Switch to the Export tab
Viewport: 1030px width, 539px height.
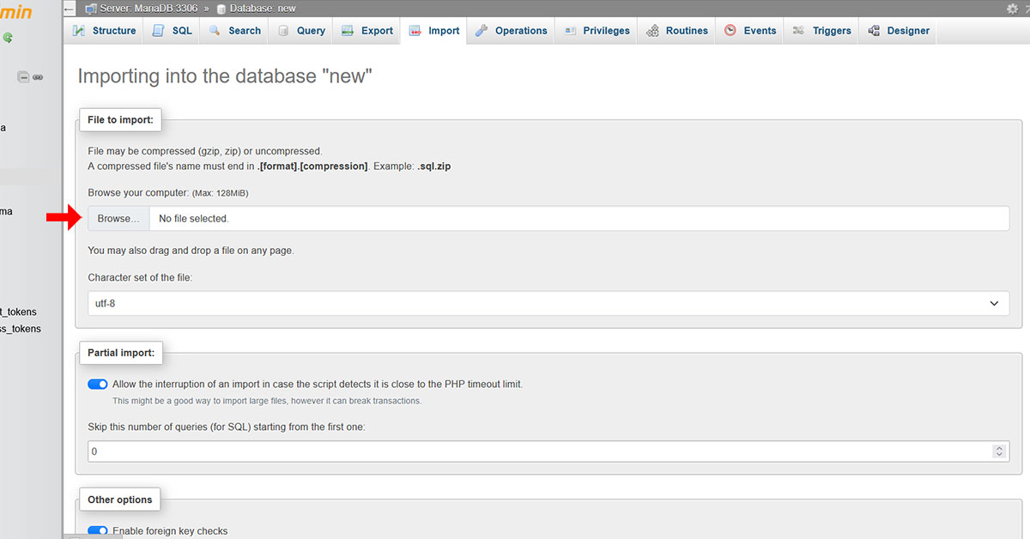point(367,30)
